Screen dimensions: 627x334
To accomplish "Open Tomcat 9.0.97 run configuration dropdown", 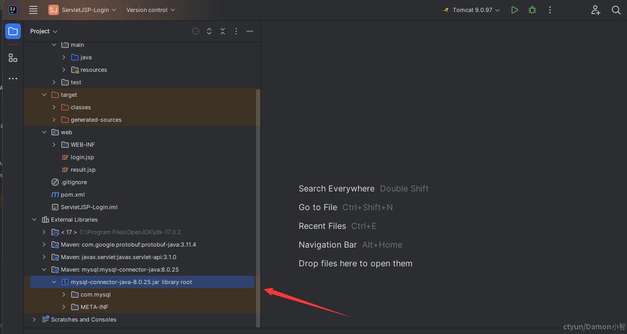I will pos(471,10).
